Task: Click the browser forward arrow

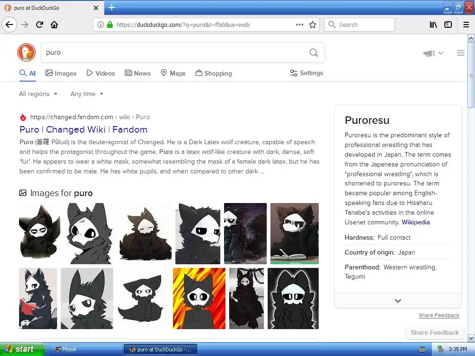Action: point(25,25)
